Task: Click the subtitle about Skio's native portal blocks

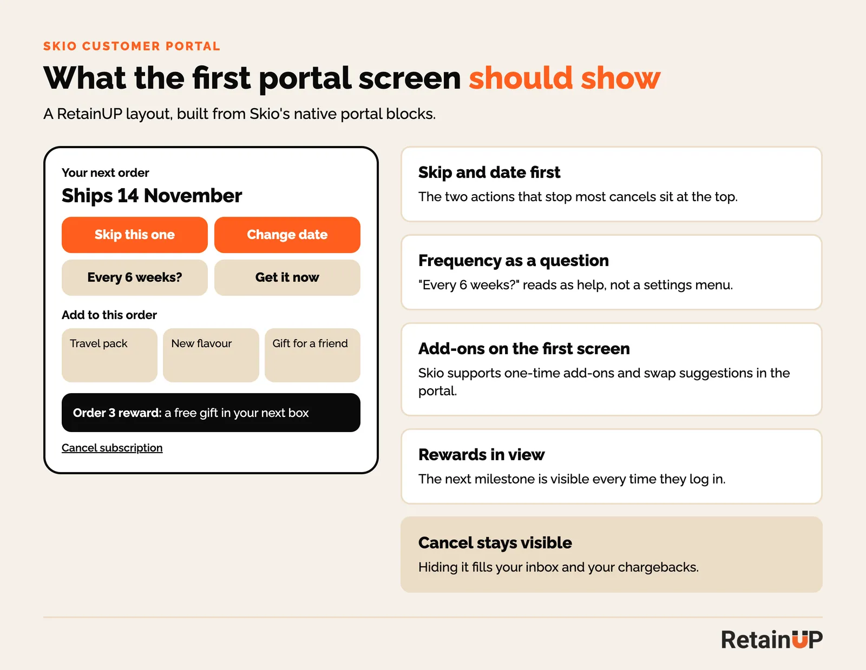Action: 239,114
